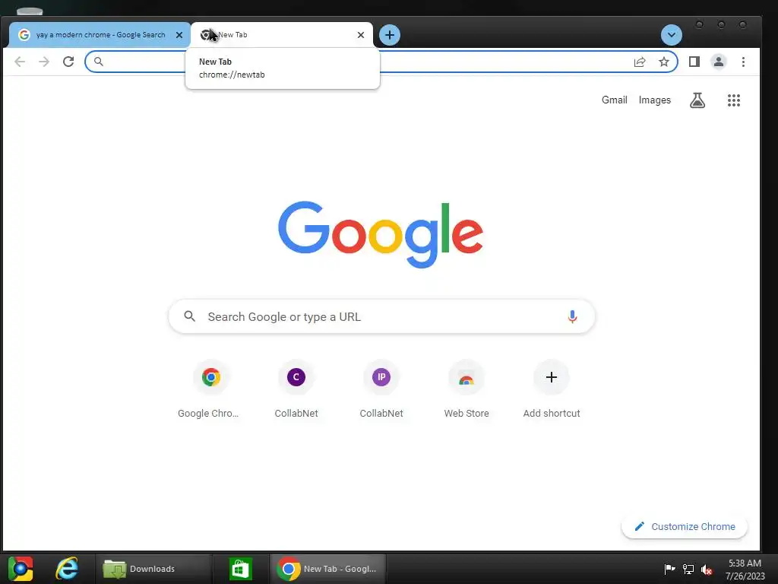778x584 pixels.
Task: Open Gmail link
Action: (614, 100)
